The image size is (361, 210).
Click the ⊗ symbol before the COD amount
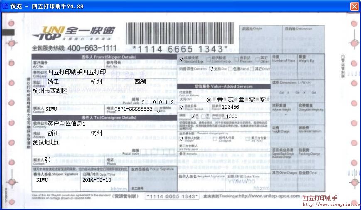tap(209, 100)
